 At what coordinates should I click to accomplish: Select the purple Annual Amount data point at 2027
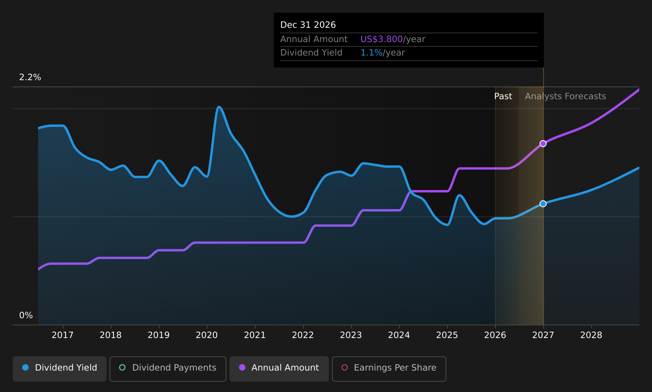click(x=543, y=144)
